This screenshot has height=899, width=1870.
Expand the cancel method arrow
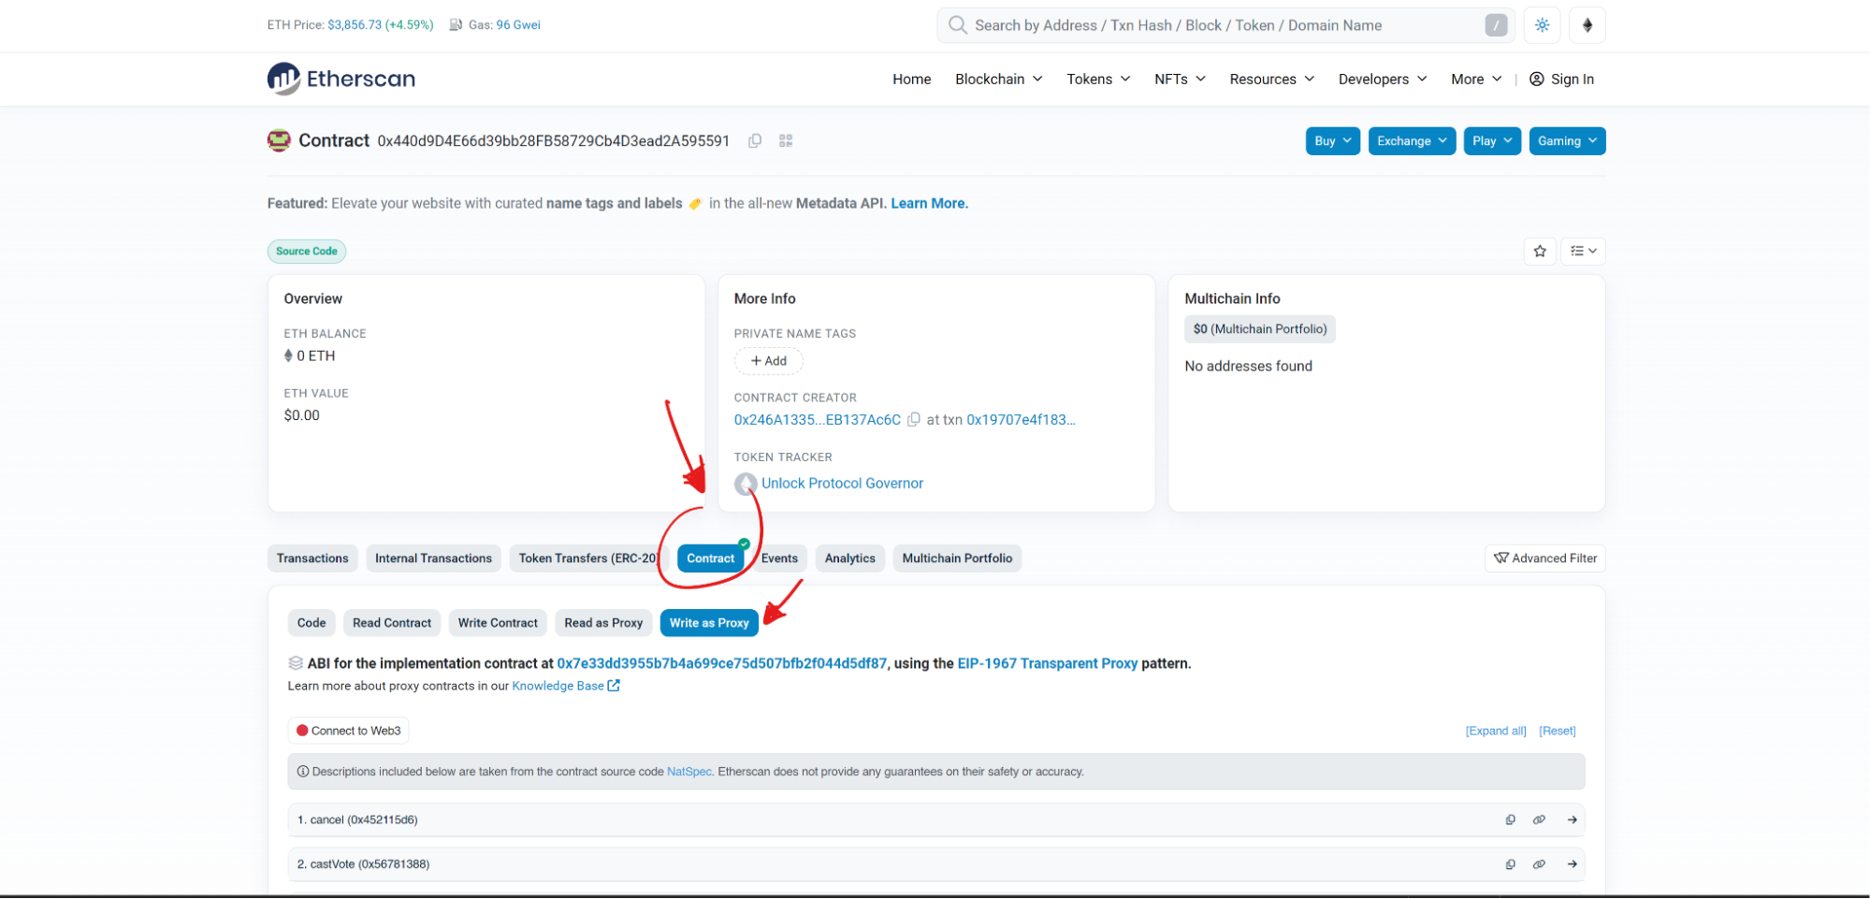click(1573, 819)
